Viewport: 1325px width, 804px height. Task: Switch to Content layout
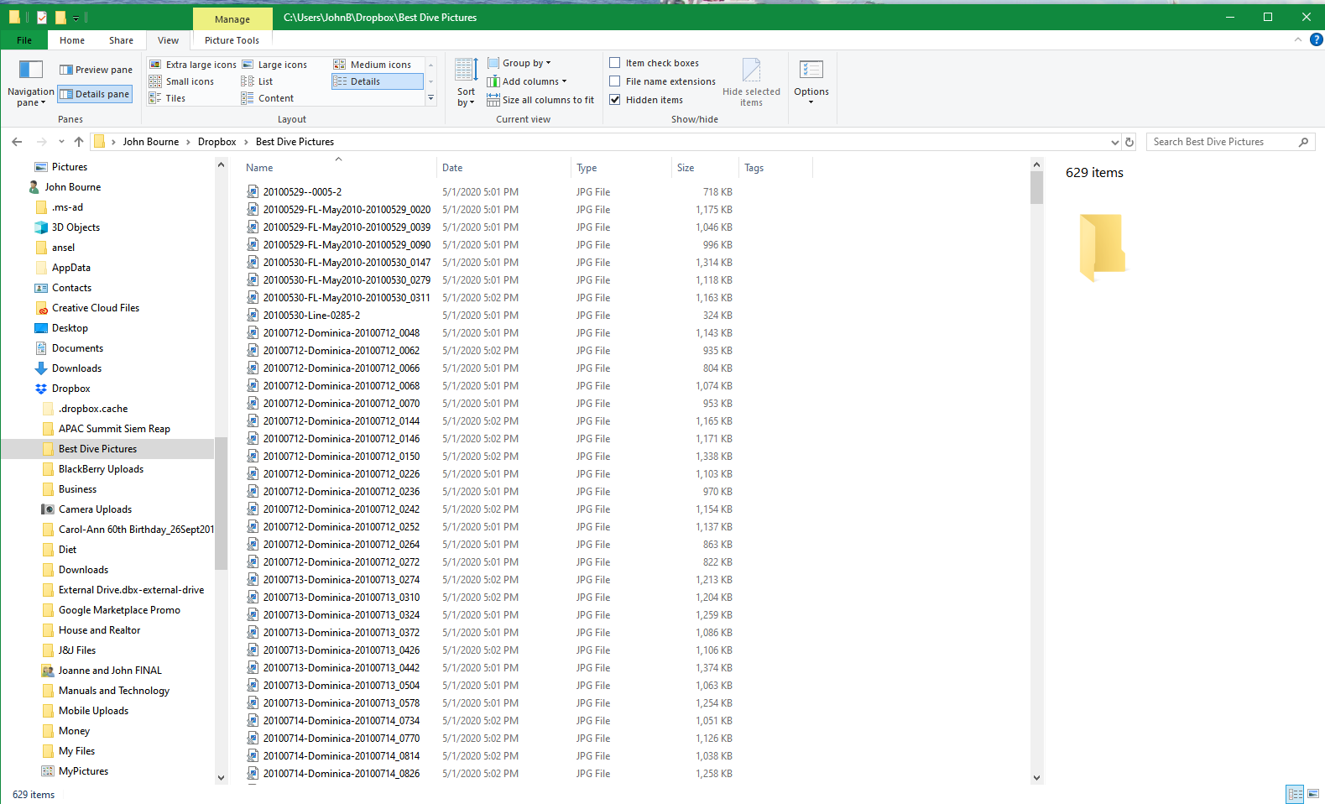click(268, 98)
